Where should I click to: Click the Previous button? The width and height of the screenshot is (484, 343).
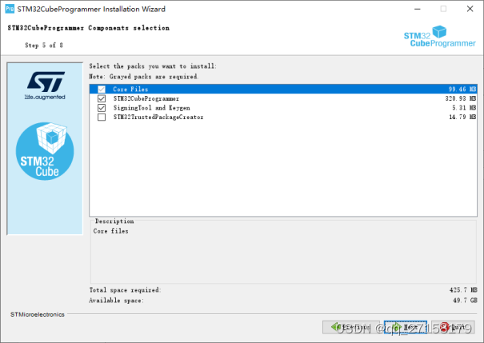351,327
